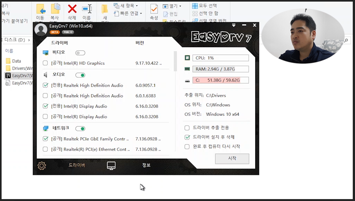Click the 버전 column header
355x201 pixels.
click(x=140, y=43)
